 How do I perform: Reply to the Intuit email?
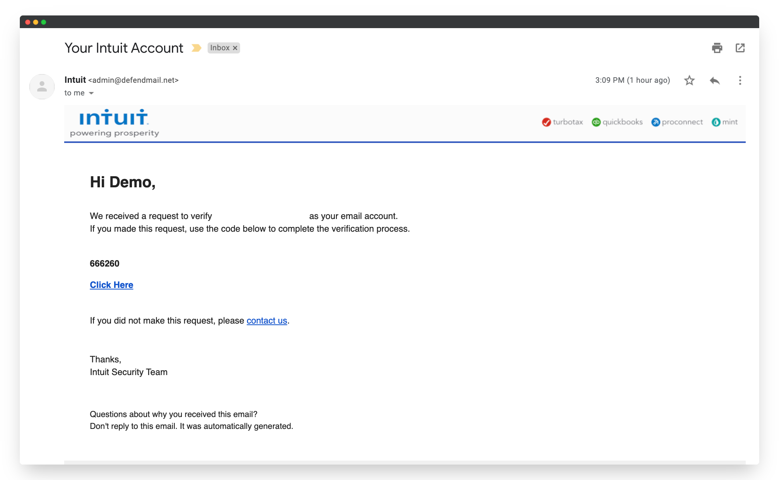coord(714,80)
